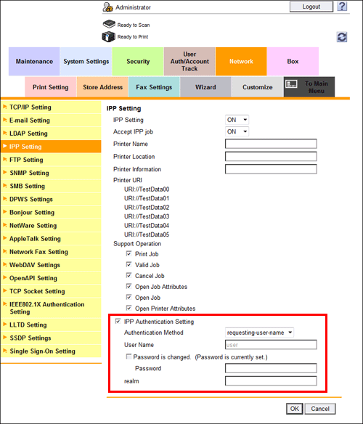363x424 pixels.
Task: Click the printer status icon
Action: coord(108,36)
